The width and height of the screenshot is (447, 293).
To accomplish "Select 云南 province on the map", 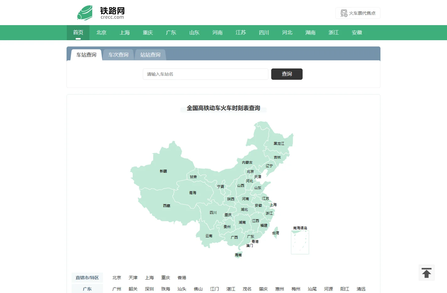I will [209, 236].
